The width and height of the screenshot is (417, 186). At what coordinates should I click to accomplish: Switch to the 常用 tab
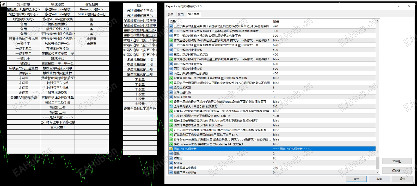[181, 15]
